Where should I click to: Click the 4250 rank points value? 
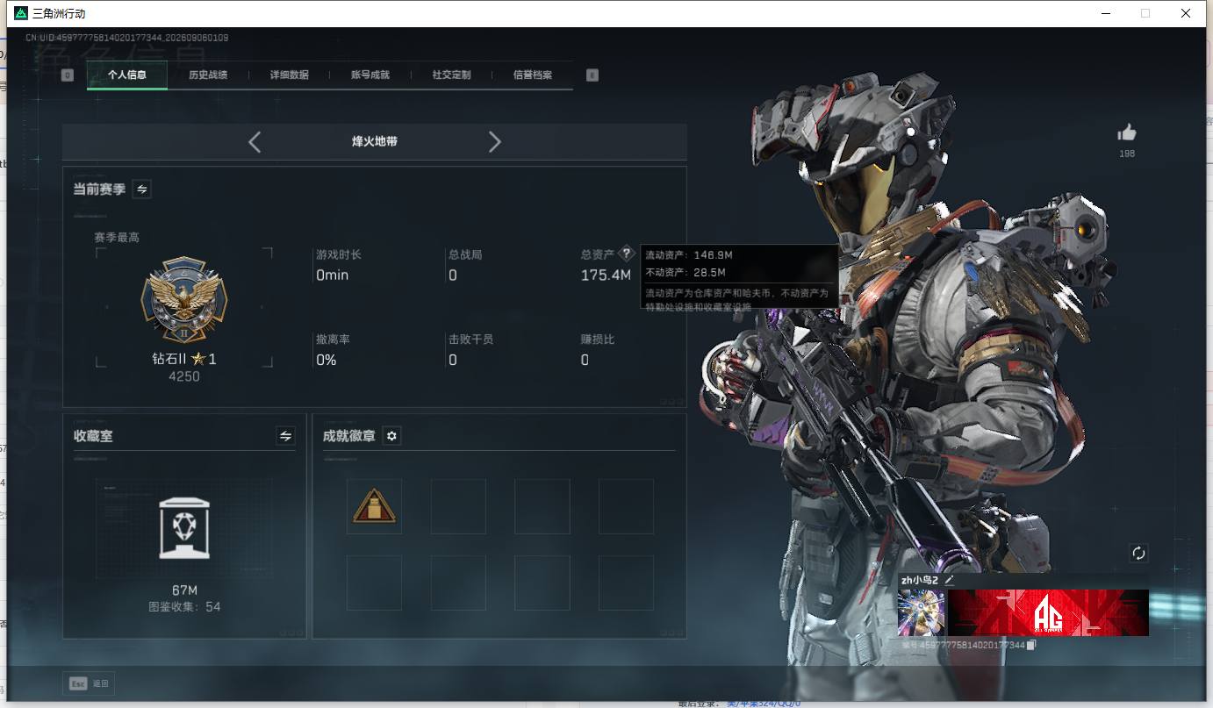point(184,376)
